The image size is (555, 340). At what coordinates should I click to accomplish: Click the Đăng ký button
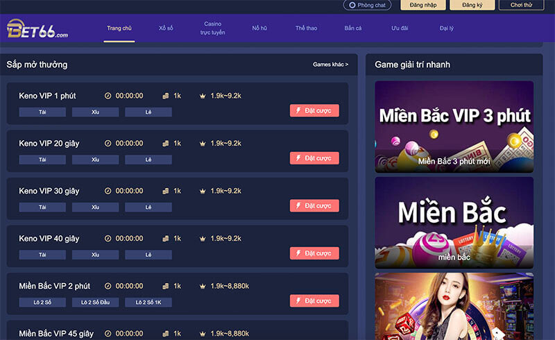(x=472, y=5)
